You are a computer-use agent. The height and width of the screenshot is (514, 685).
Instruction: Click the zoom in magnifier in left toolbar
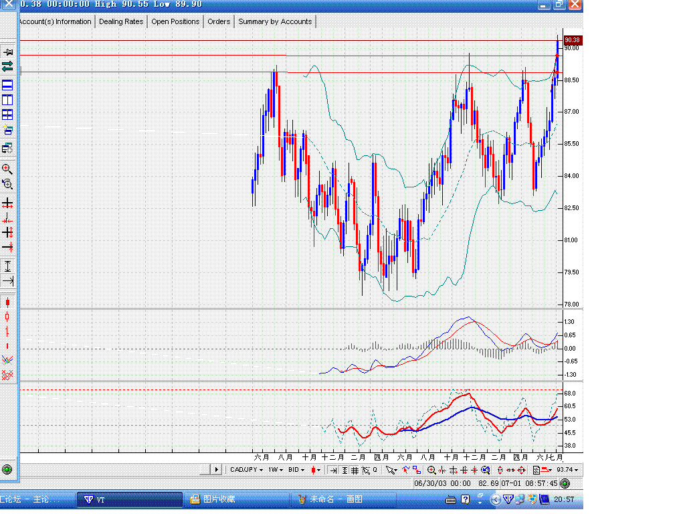(x=7, y=169)
